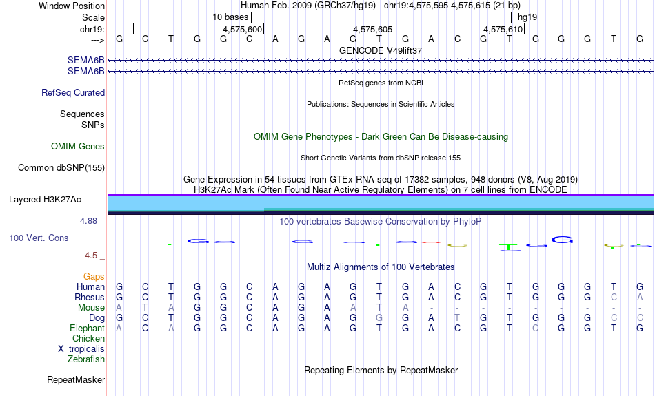
Task: Click the hg19 label beside the scale bar
Action: (x=527, y=17)
